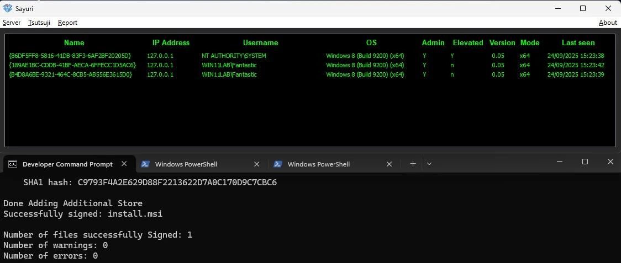The image size is (621, 263).
Task: Open the About menu item
Action: [608, 23]
